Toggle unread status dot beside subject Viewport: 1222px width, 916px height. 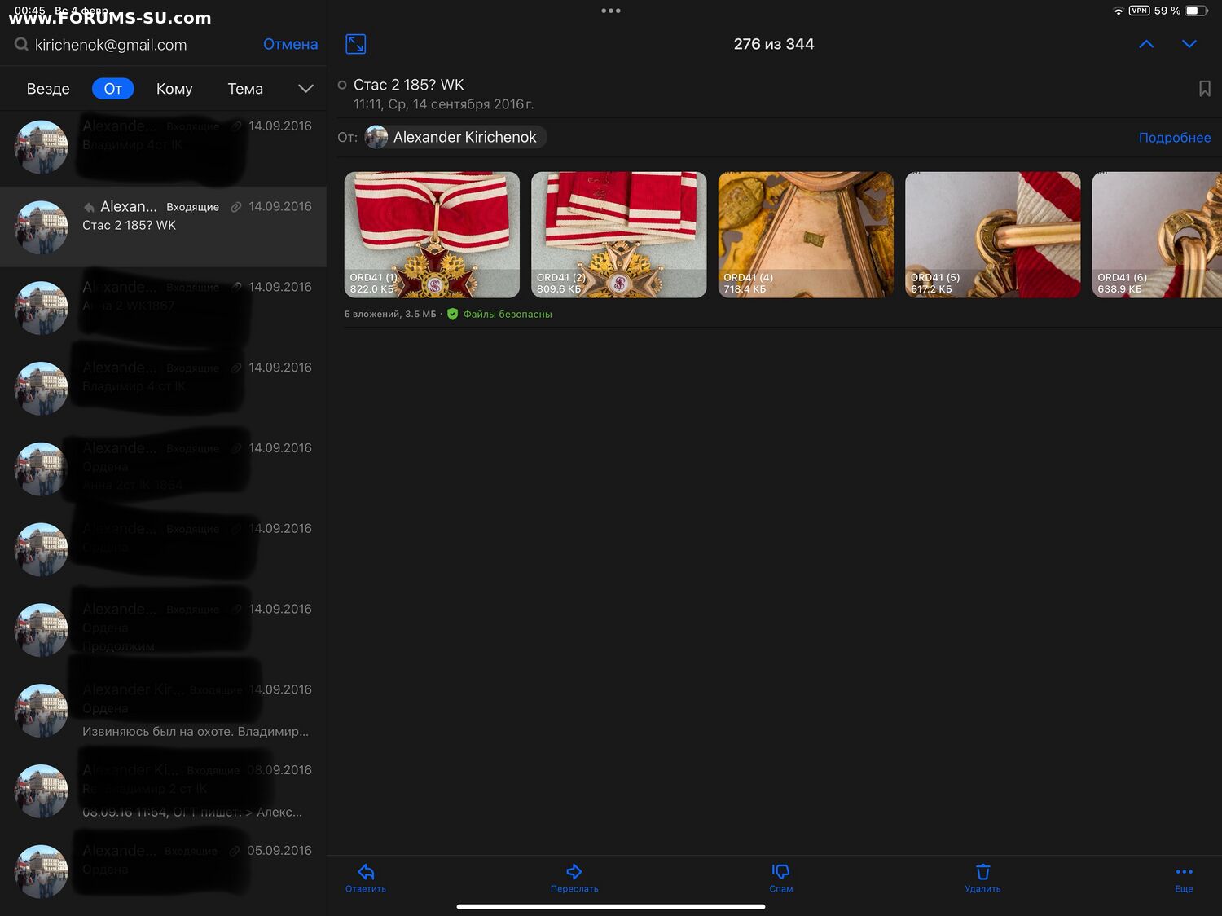click(342, 85)
